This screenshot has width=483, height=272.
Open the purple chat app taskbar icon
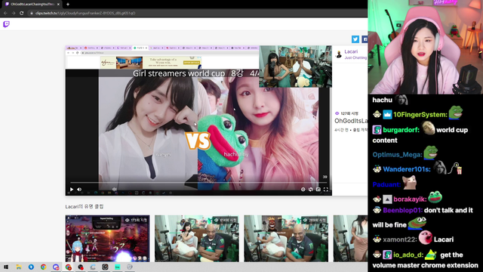[56, 267]
